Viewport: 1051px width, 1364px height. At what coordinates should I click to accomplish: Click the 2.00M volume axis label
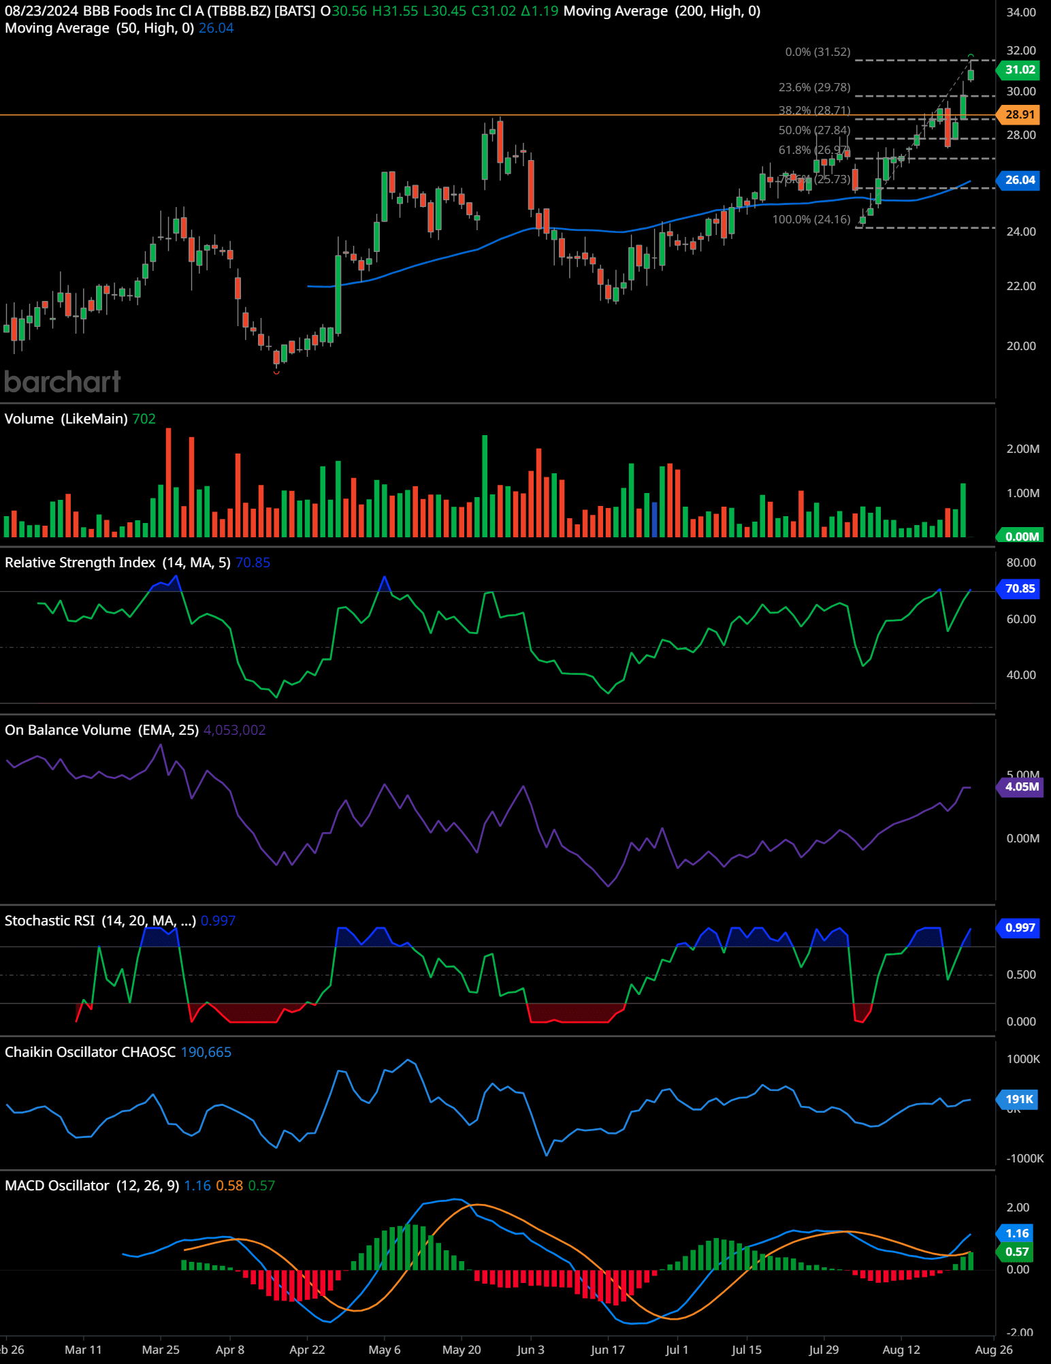tap(1022, 449)
